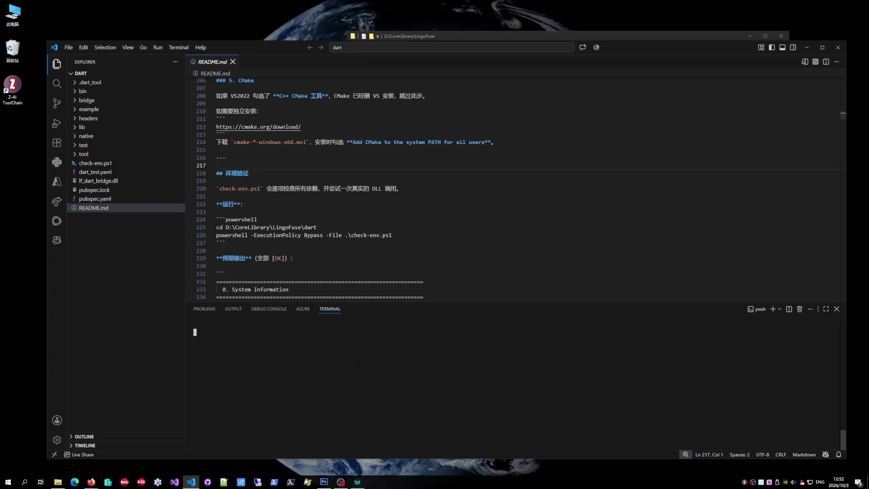
Task: Switch to the DEBUG CONSOLE tab
Action: (x=269, y=309)
